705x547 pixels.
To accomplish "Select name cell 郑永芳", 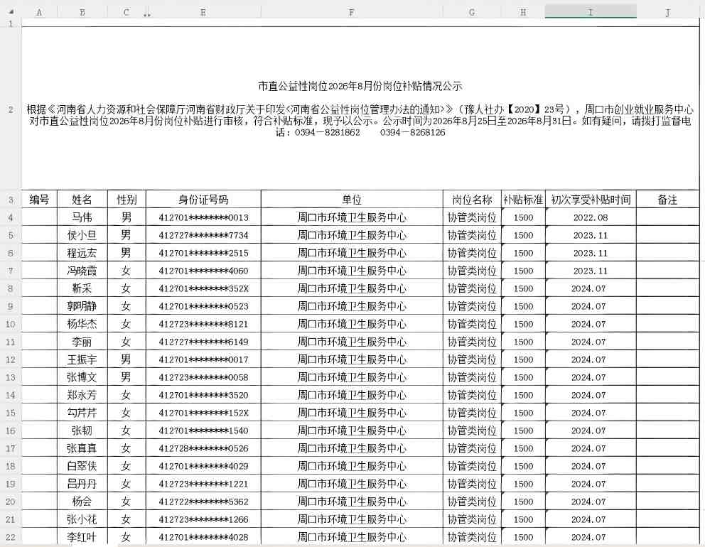I will pos(82,395).
